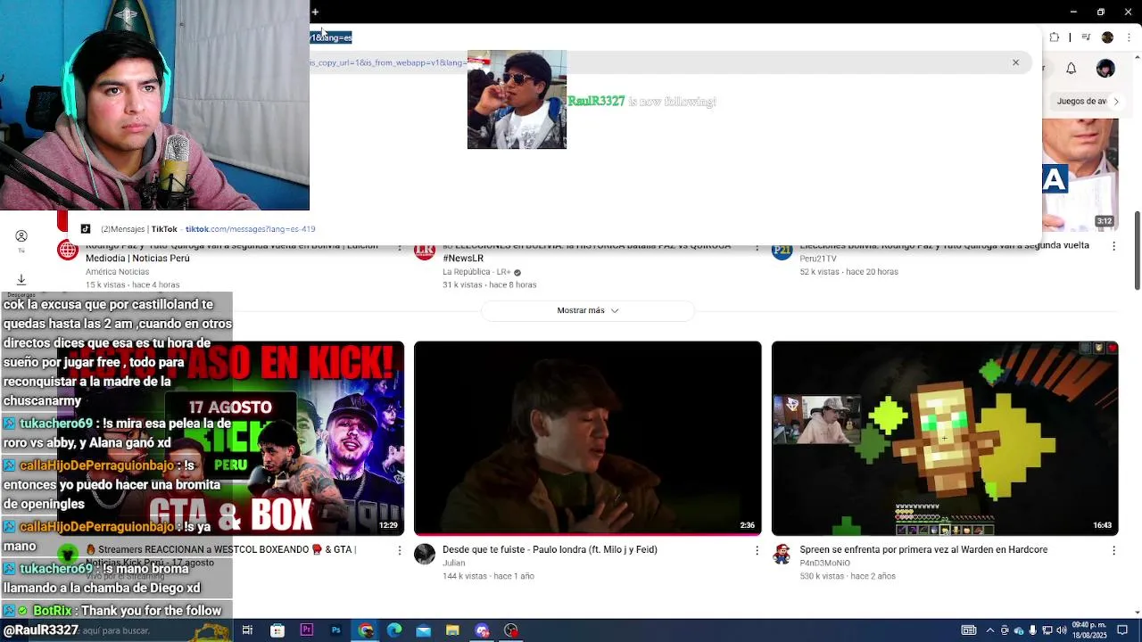Open 'Spreen se enfrenta por primera vez' title

[923, 549]
